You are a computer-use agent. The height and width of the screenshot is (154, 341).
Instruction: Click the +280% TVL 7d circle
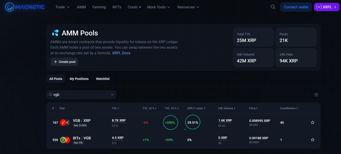point(171,122)
